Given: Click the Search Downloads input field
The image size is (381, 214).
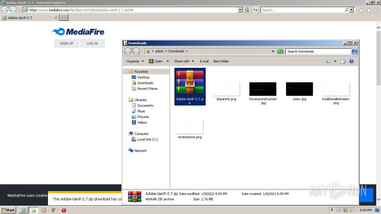Looking at the screenshot, I should pos(318,51).
